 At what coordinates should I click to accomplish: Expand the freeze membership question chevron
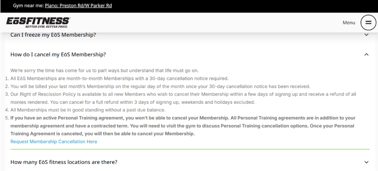coord(366,35)
